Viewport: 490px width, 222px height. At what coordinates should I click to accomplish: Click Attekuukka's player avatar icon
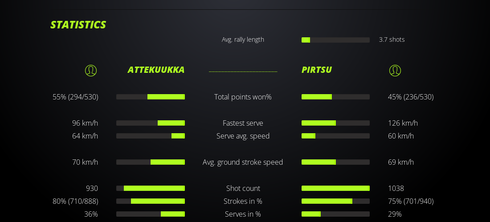coord(91,71)
